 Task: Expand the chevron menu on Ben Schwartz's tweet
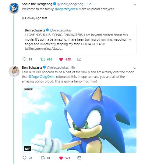point(135,68)
